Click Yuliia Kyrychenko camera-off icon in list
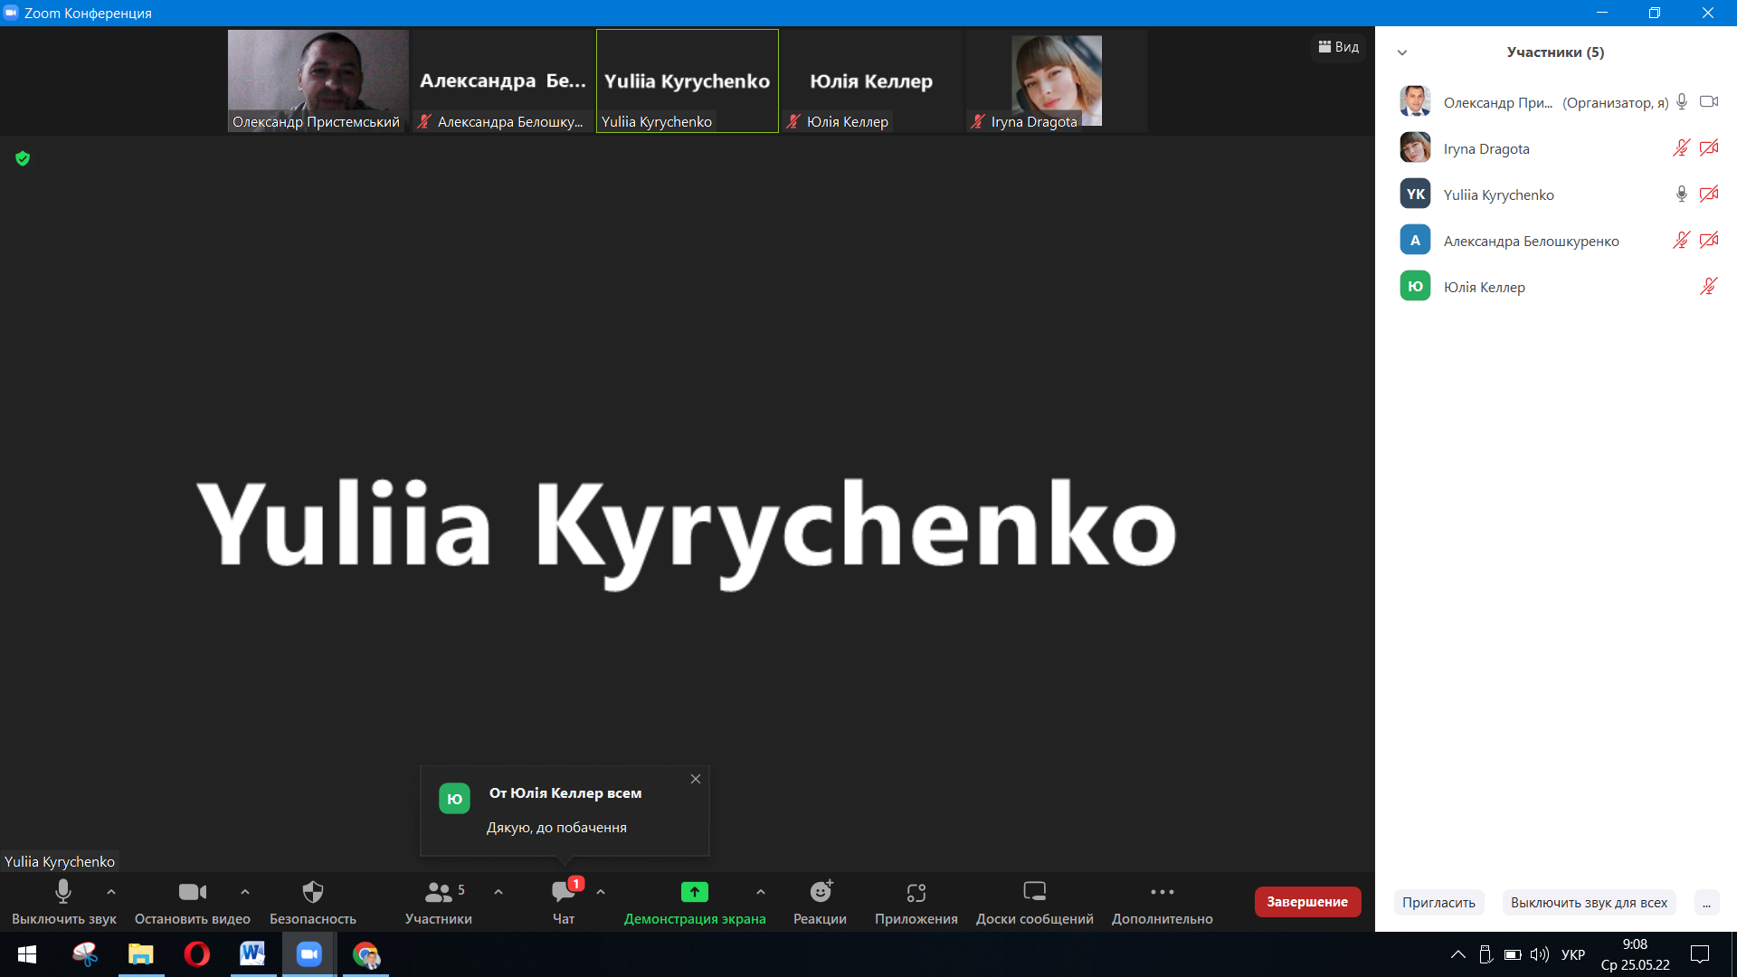 pyautogui.click(x=1709, y=194)
